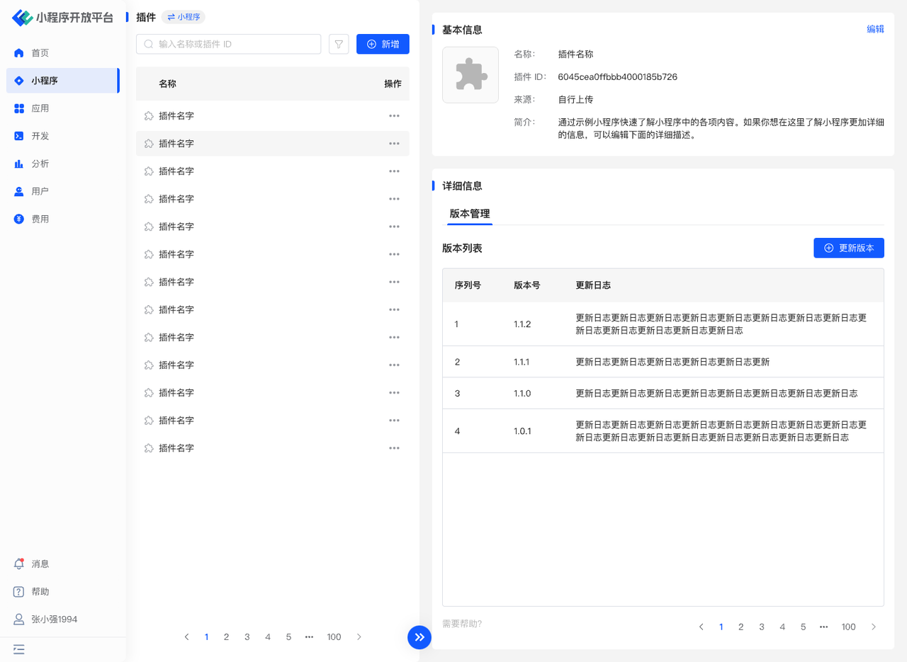Viewport: 907px width, 662px height.
Task: Click the 编辑 link in 基本信息
Action: [x=875, y=29]
